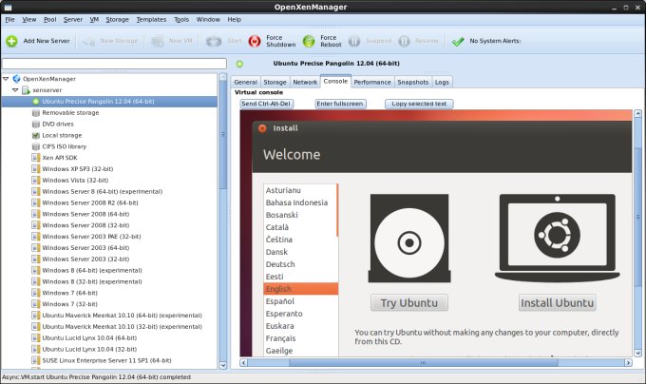Select Windows Server 2008 R2 (64-bit) template
Screen dimensions: 646x384
tap(90, 202)
